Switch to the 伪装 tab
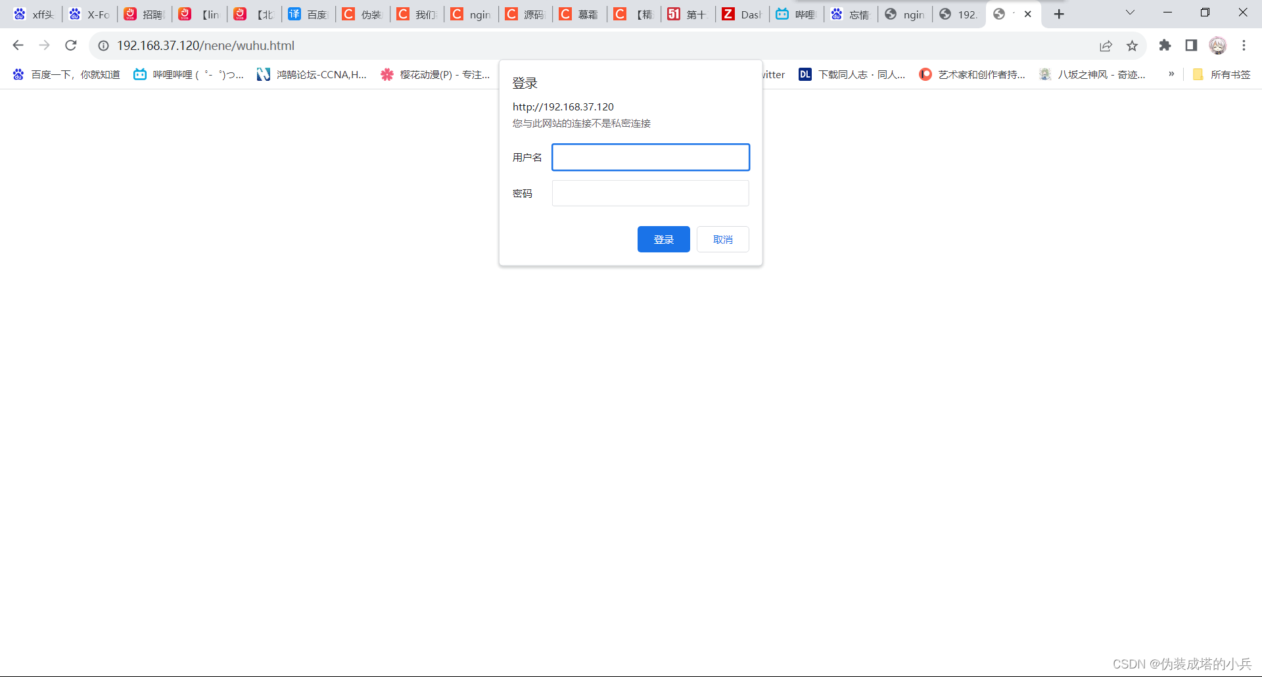Screen dimensions: 1262x677 tap(363, 14)
